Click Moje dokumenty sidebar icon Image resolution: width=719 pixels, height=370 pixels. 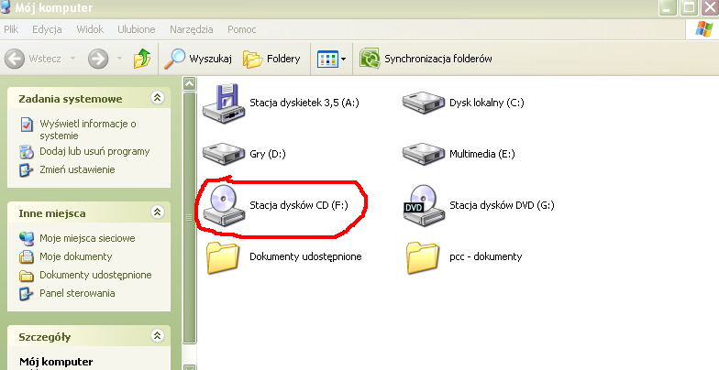[x=26, y=256]
